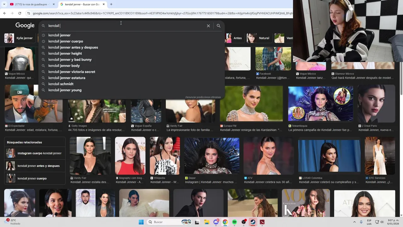Viewport: 403px width, 227px height.
Task: Pick suggestion 'kendall jenner victoria secret'
Action: [x=132, y=72]
